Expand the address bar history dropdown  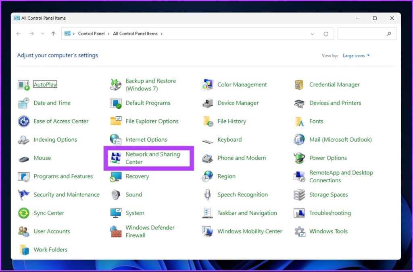pyautogui.click(x=312, y=34)
